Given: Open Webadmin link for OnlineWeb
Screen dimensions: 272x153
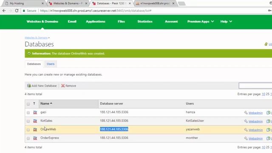Looking at the screenshot, I should tap(255, 130).
